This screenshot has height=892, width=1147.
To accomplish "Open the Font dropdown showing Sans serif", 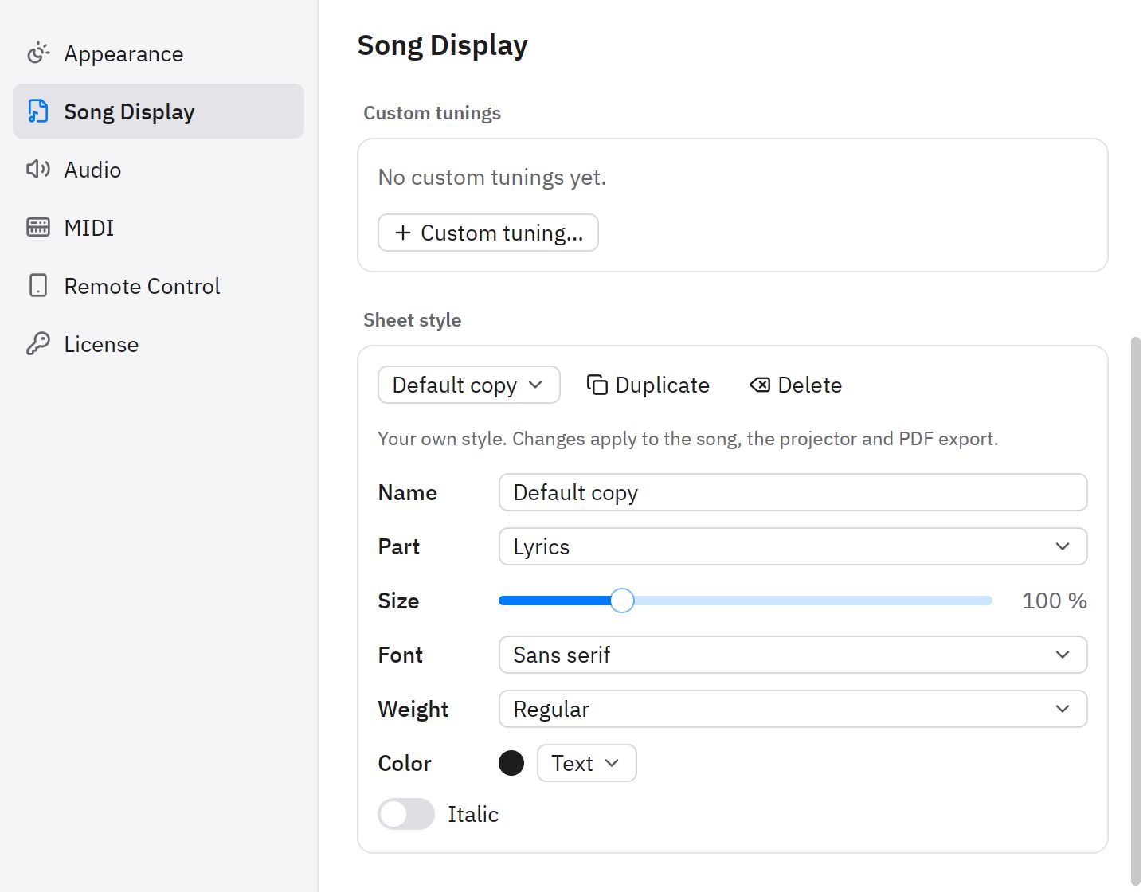I will tap(793, 655).
